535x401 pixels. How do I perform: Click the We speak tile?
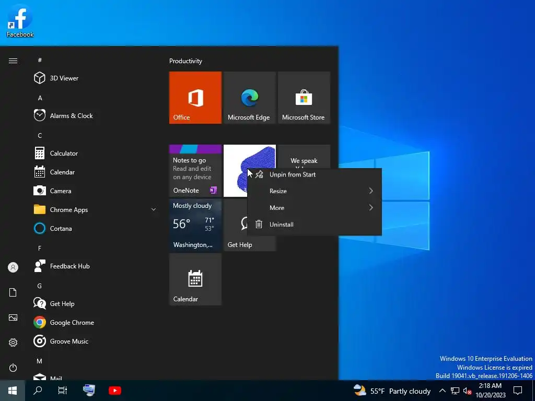pos(304,157)
